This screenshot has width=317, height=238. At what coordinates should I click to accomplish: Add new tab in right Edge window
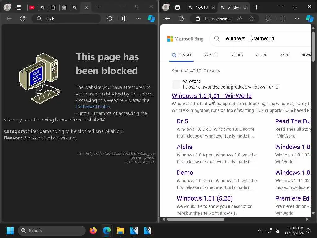(256, 7)
